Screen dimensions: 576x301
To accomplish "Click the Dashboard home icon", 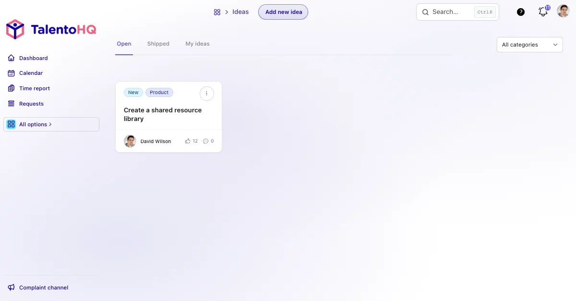I will click(12, 58).
